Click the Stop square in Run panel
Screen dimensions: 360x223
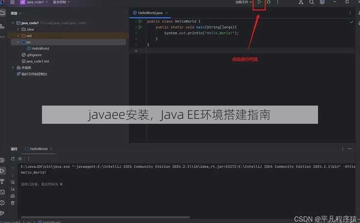(x=20, y=159)
